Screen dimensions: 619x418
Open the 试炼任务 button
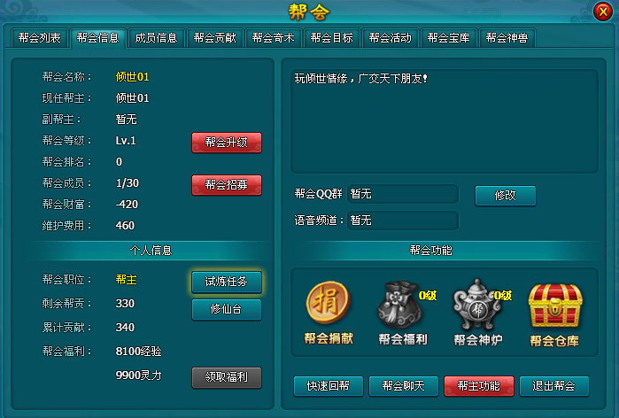tap(227, 282)
